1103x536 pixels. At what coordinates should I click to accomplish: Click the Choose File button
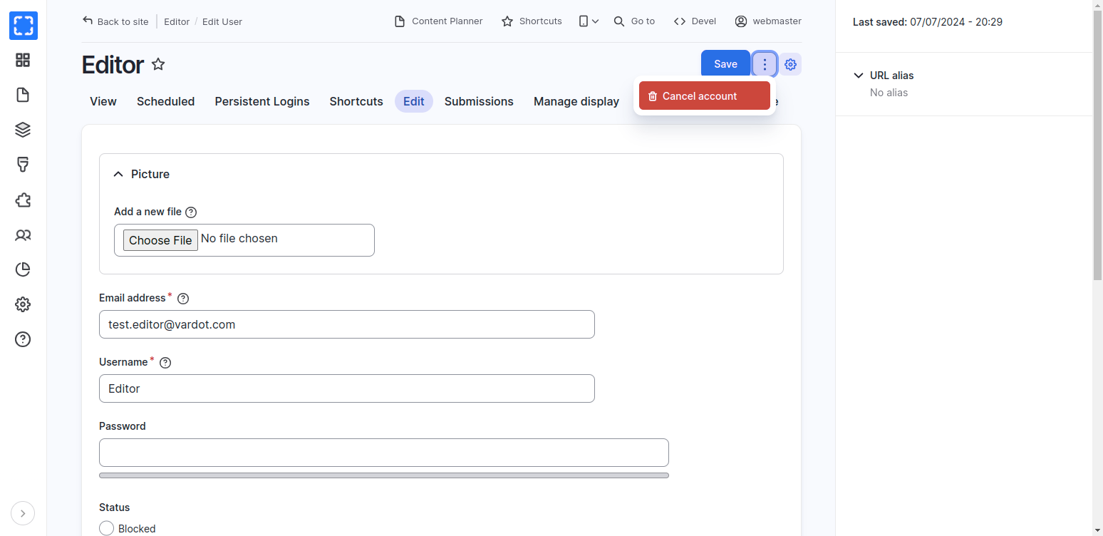pyautogui.click(x=160, y=240)
